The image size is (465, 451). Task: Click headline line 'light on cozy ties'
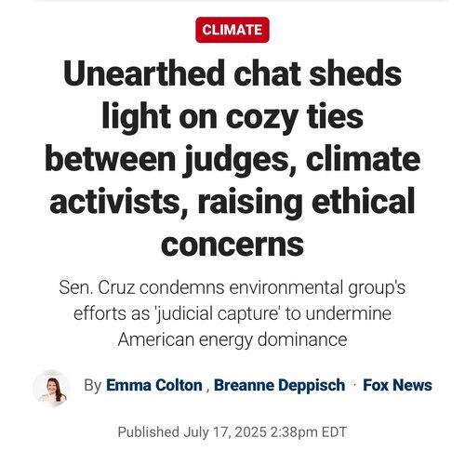(x=232, y=117)
